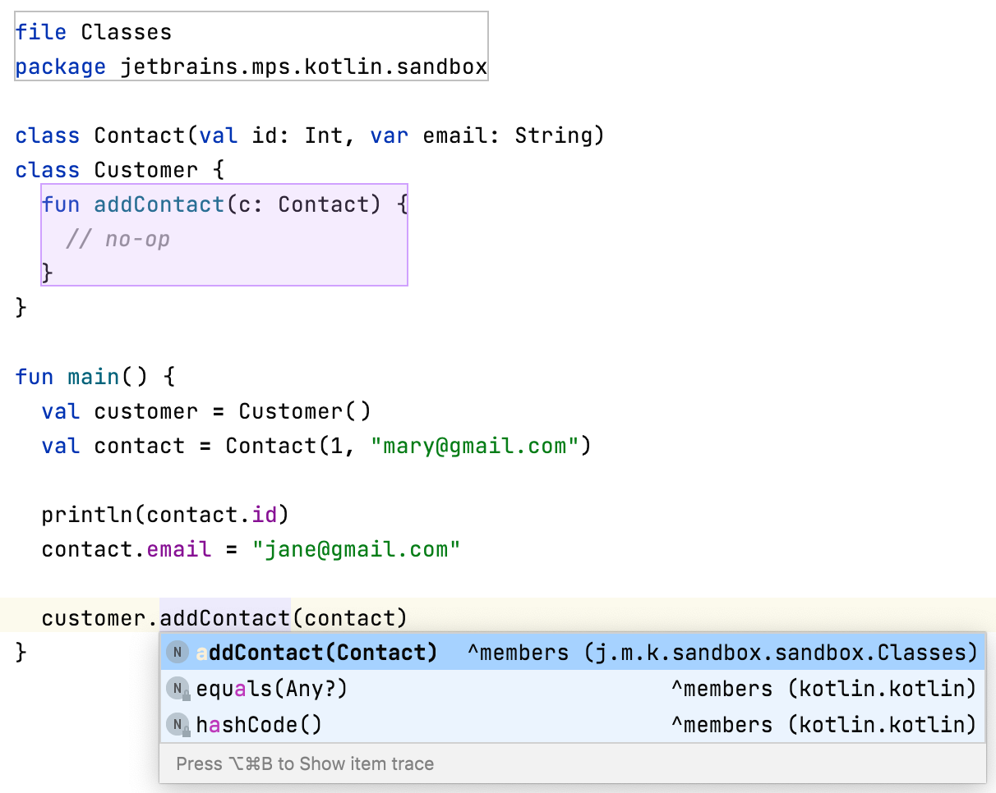Click the "println" call
Screen dimensions: 996x793
(87, 515)
